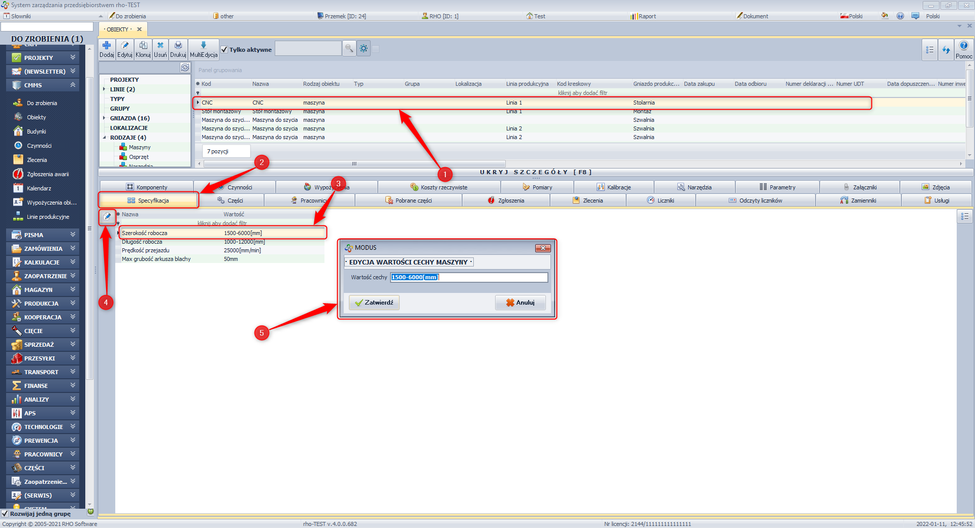Toggle Rozwijaj jedną grupę checkbox
This screenshot has width=975, height=528.
pyautogui.click(x=5, y=514)
